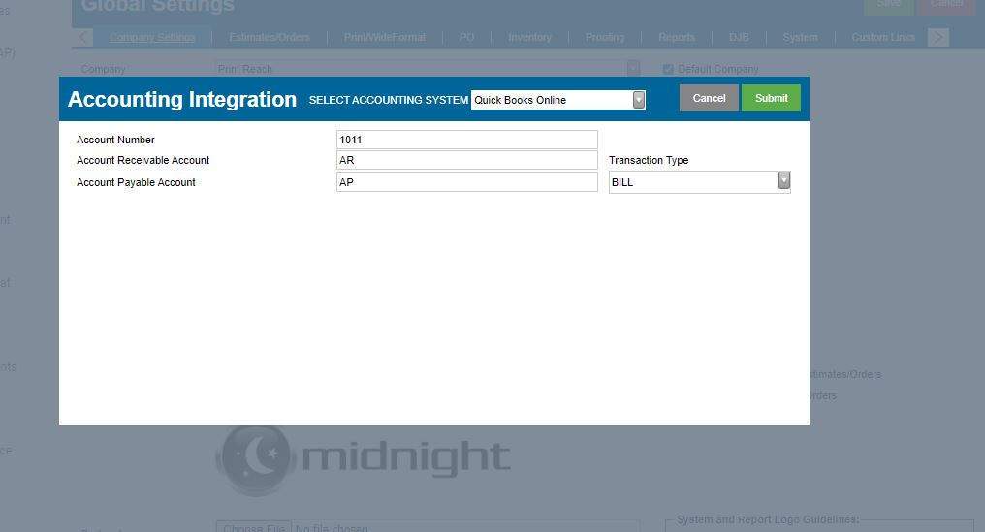Focus the Account Receivable Account field
985x532 pixels.
pyautogui.click(x=466, y=160)
